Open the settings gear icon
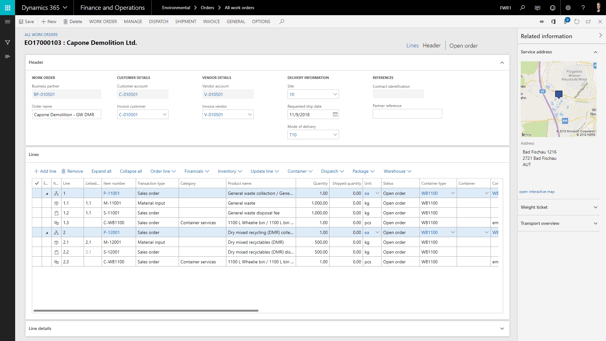 point(568,8)
